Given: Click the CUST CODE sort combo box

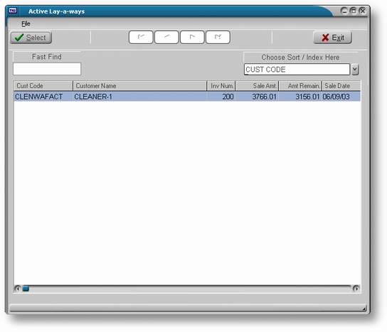Looking at the screenshot, I should pos(297,69).
